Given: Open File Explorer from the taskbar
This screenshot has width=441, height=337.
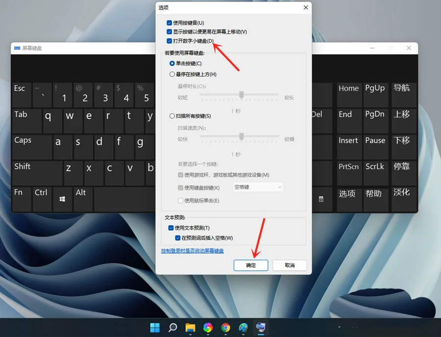Looking at the screenshot, I should [x=190, y=327].
